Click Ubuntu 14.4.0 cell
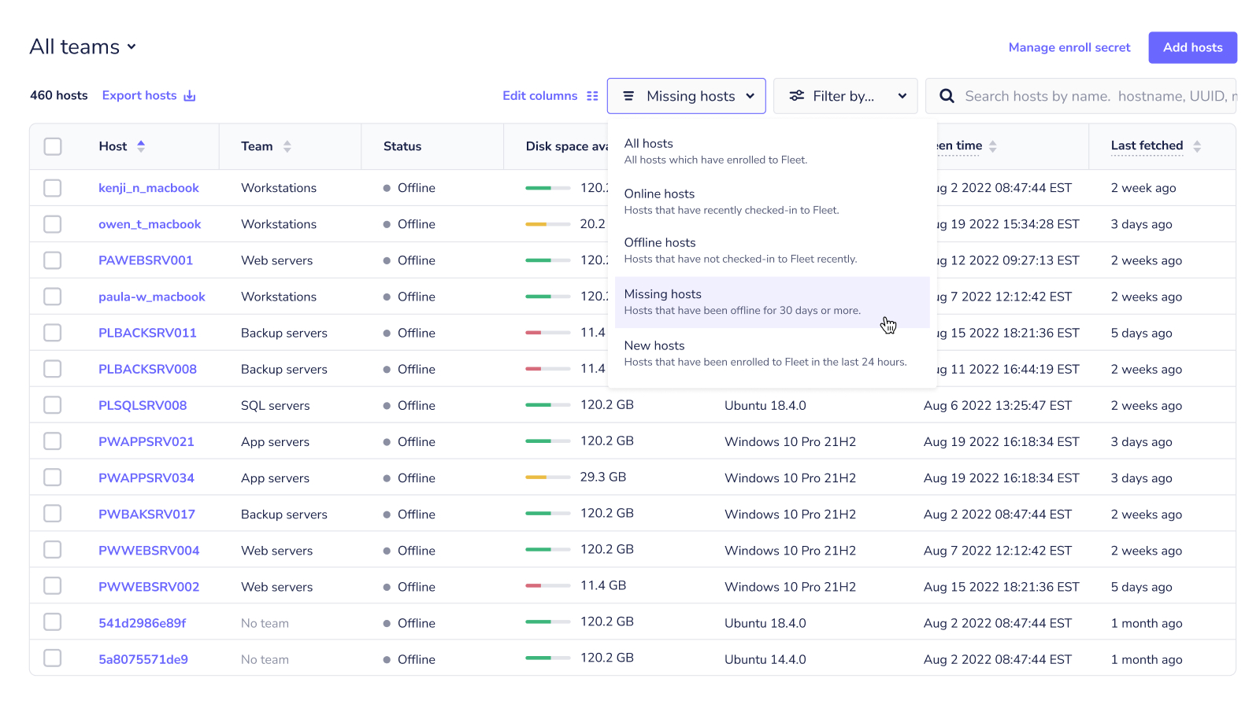1260x708 pixels. point(765,659)
